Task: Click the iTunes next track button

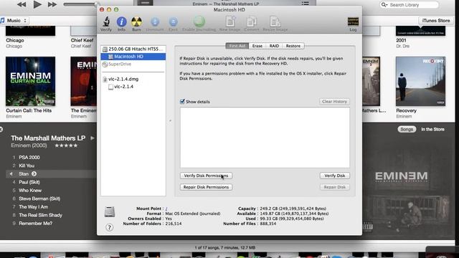Action: [52, 4]
